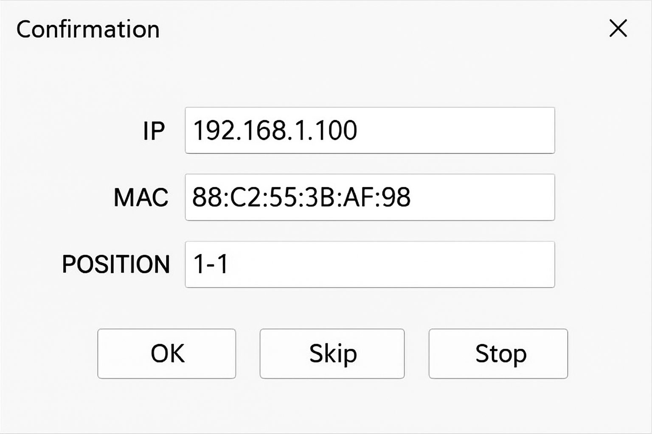
Task: Focus the IP address input field
Action: [370, 130]
